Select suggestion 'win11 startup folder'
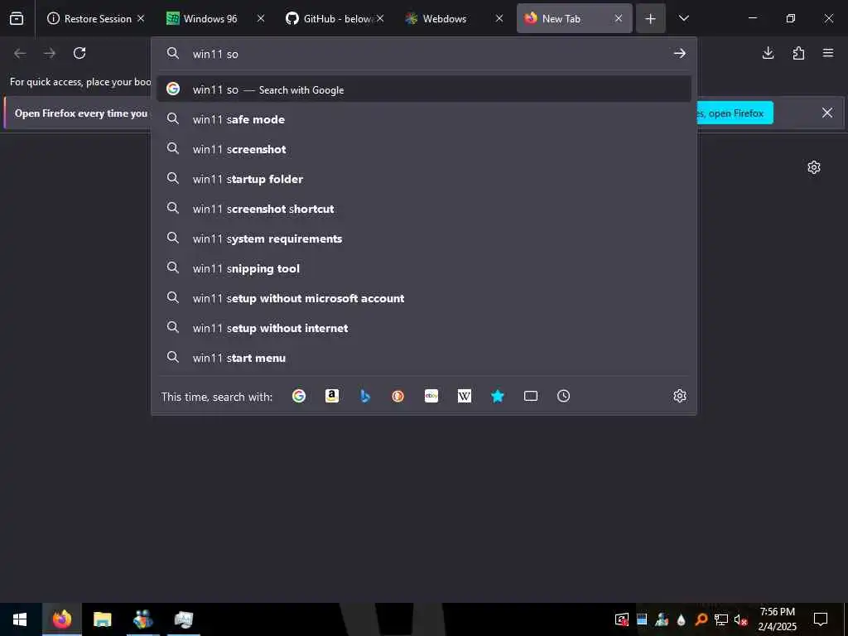Image resolution: width=848 pixels, height=636 pixels. 423,179
